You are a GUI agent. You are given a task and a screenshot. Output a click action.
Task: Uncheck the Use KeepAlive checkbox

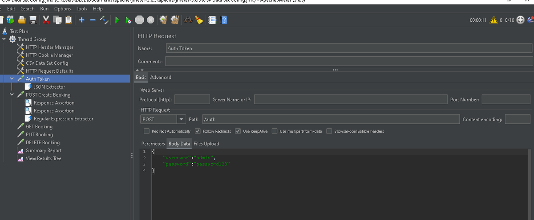point(238,131)
